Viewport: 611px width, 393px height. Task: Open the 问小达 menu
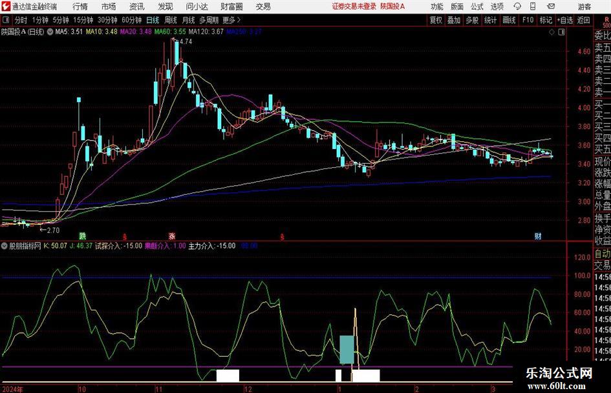(197, 6)
